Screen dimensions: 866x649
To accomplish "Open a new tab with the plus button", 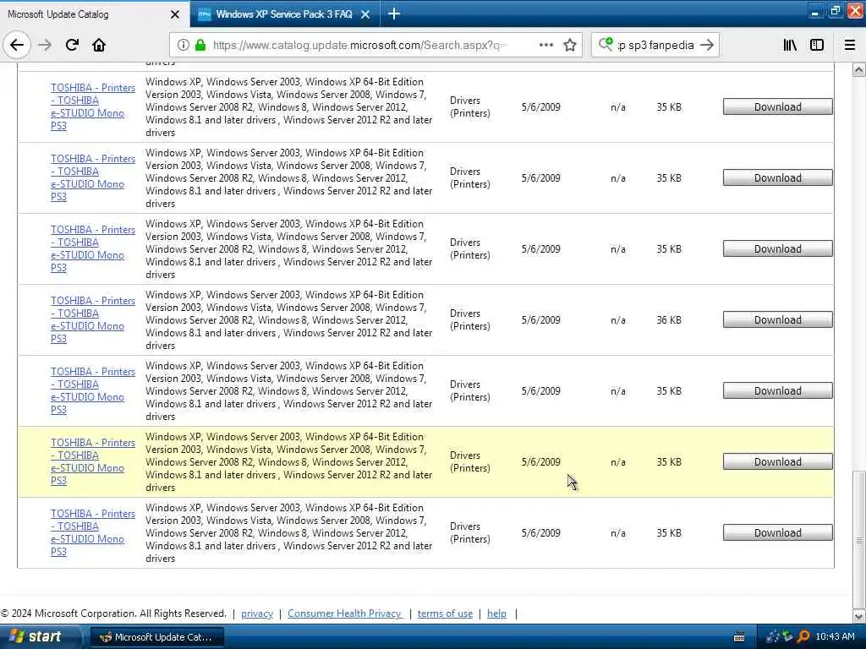I will pos(394,14).
